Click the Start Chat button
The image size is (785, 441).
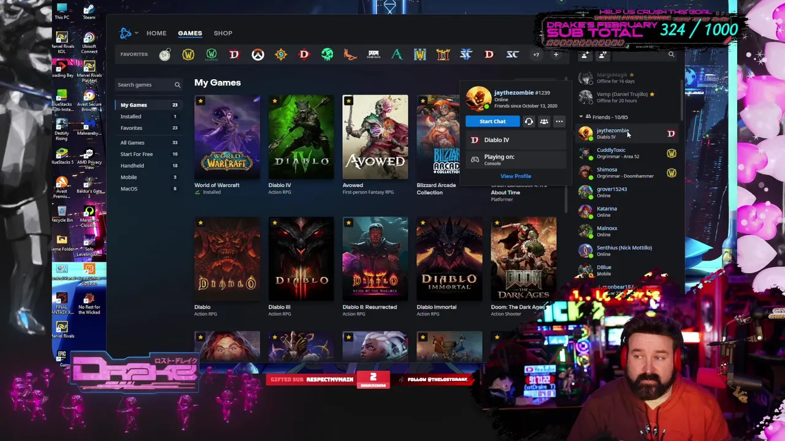[x=492, y=121]
